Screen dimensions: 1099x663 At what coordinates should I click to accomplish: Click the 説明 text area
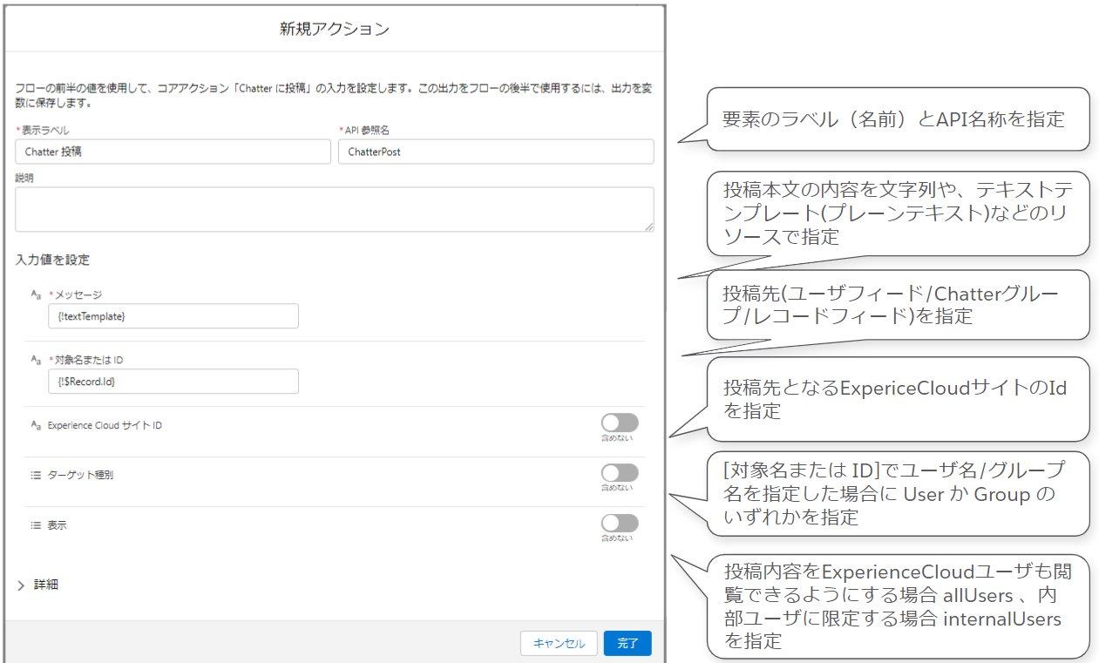click(x=334, y=207)
